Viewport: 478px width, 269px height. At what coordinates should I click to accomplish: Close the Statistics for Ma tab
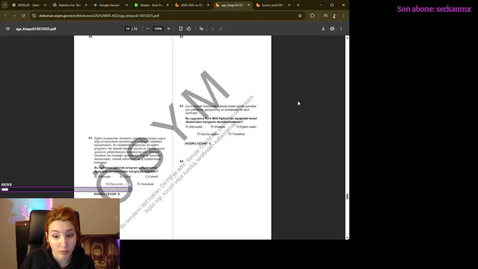pos(86,5)
